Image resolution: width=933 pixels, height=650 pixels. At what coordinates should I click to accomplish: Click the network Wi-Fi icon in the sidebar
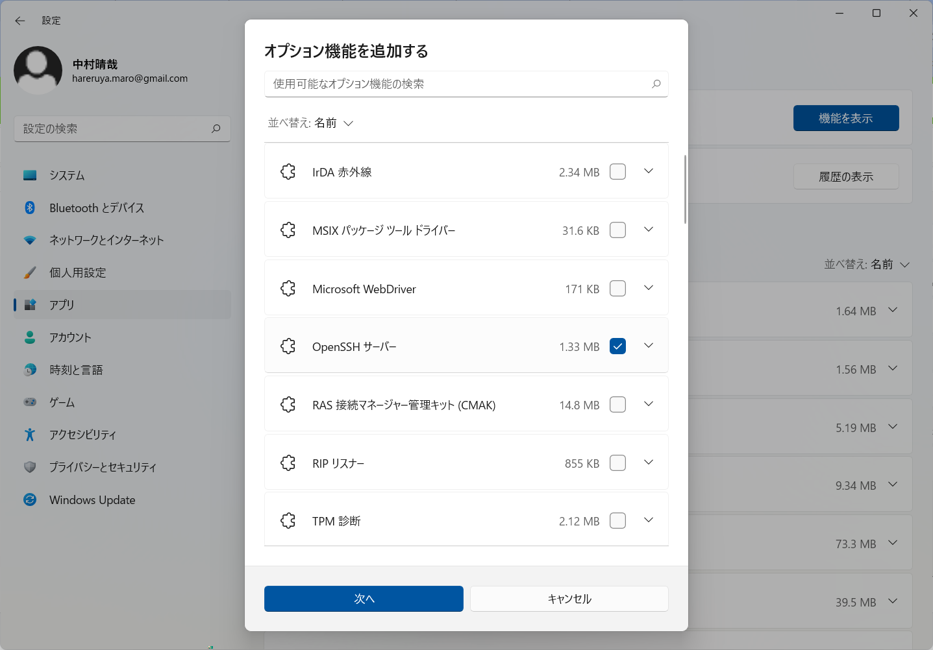point(30,240)
